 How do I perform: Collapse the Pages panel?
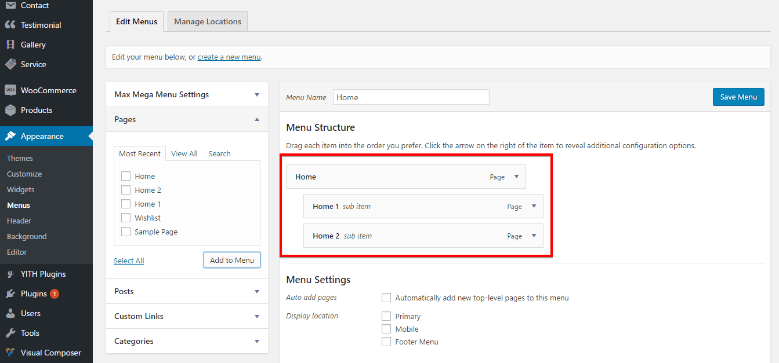pyautogui.click(x=256, y=119)
